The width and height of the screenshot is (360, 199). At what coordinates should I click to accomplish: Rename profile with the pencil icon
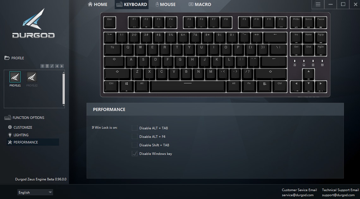(52, 66)
